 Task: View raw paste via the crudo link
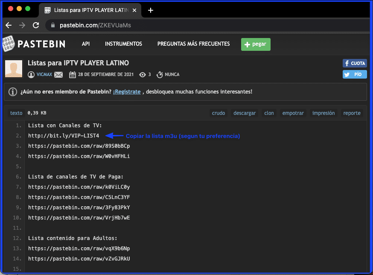(x=219, y=113)
